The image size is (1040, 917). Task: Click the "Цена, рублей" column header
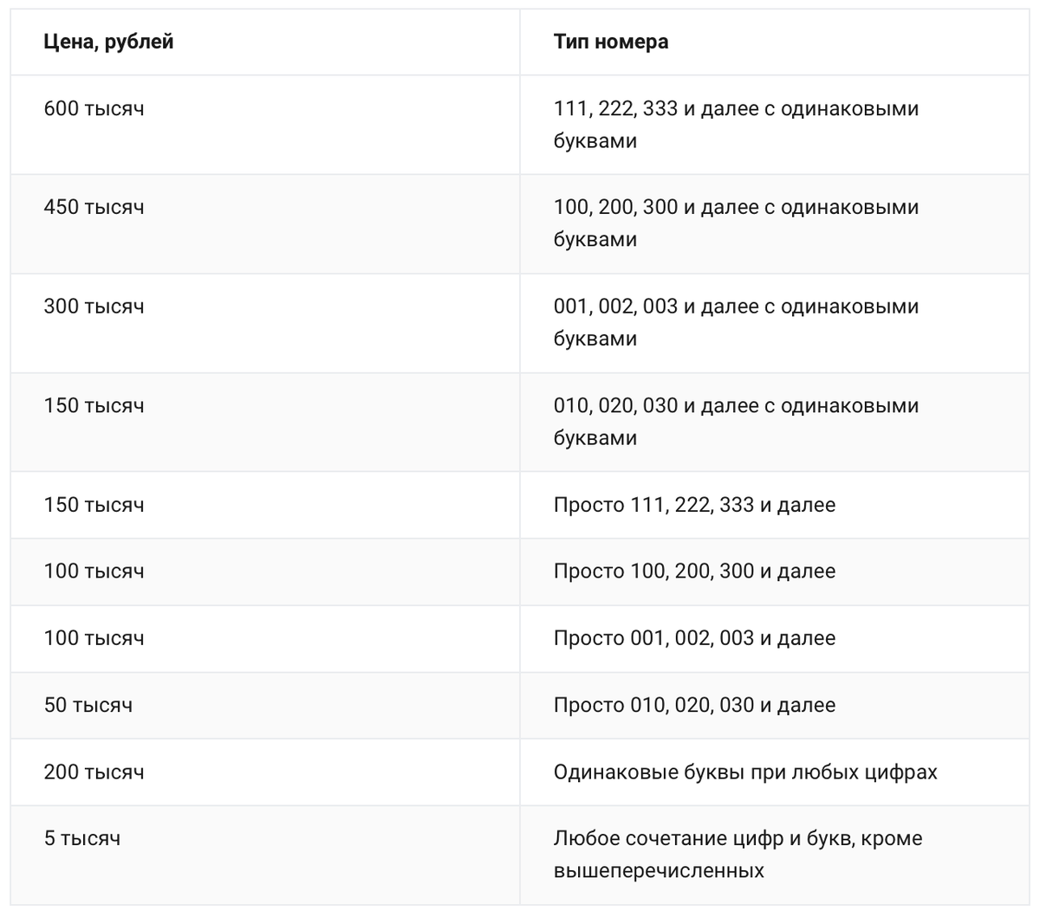pos(108,42)
